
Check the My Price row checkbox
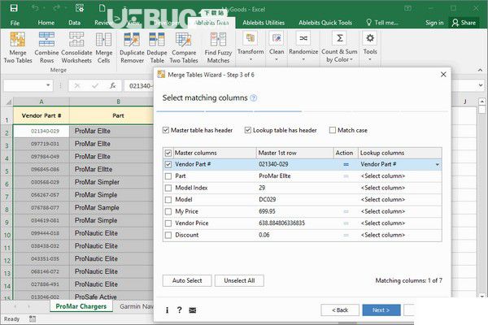click(x=168, y=211)
